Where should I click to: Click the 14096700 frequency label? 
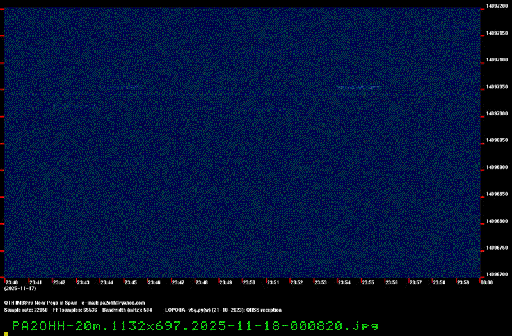click(497, 275)
